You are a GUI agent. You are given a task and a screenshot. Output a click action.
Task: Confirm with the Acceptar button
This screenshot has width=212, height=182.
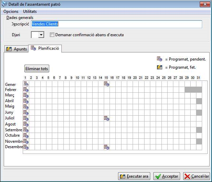(167, 176)
